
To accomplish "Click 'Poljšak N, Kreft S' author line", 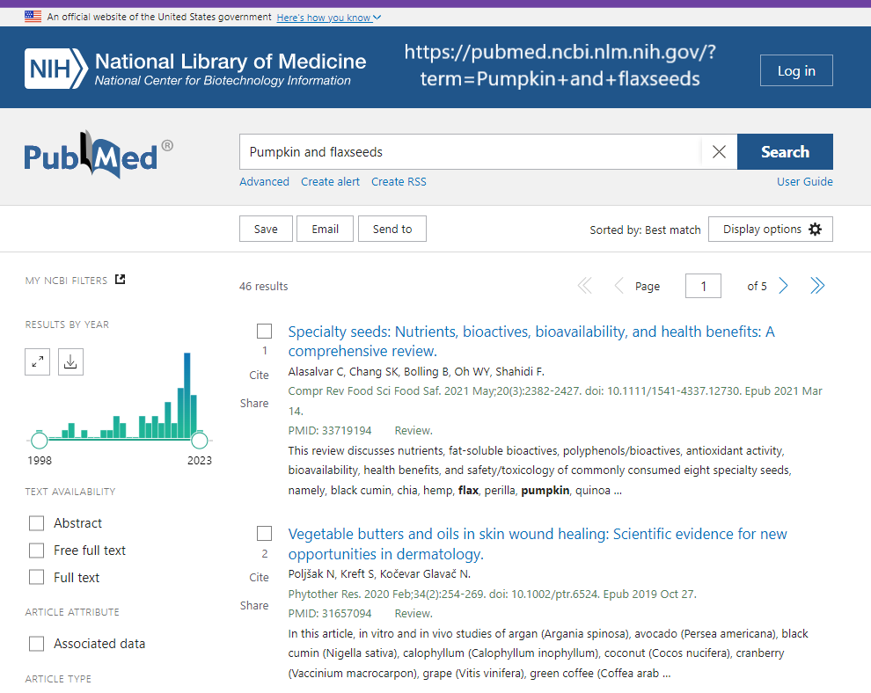I will (x=379, y=574).
